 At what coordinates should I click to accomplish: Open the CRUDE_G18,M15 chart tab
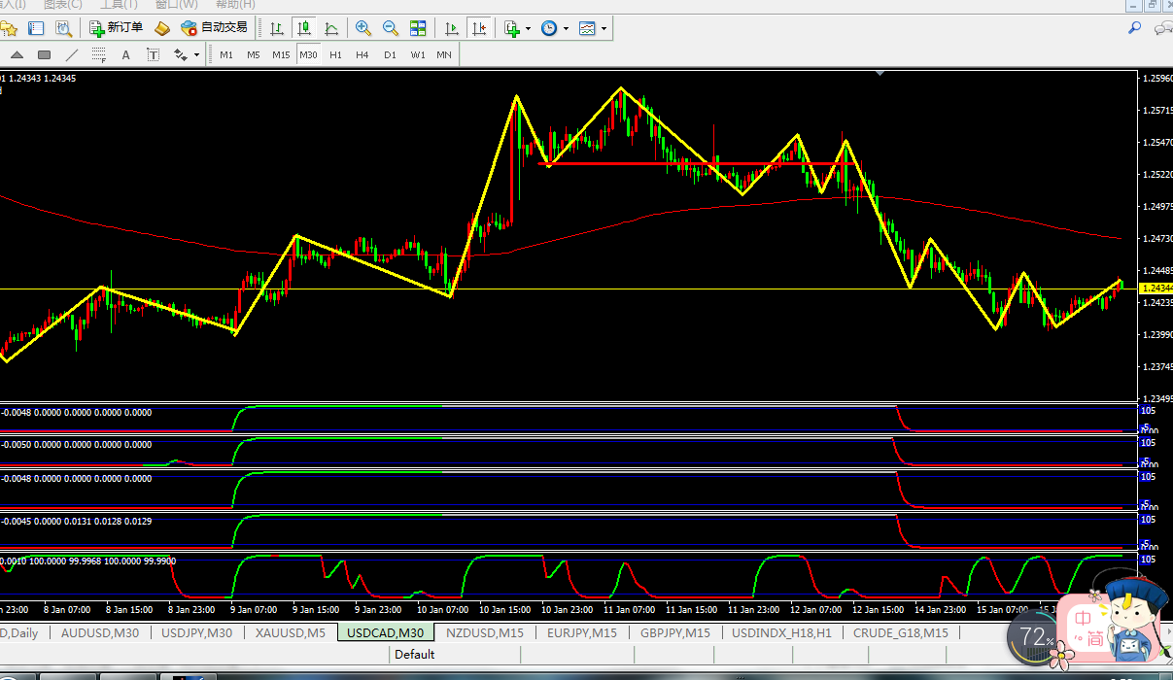[901, 632]
